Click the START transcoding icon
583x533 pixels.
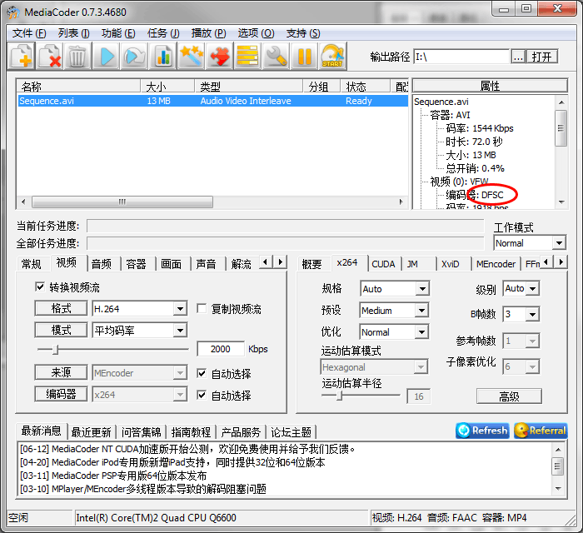click(332, 56)
